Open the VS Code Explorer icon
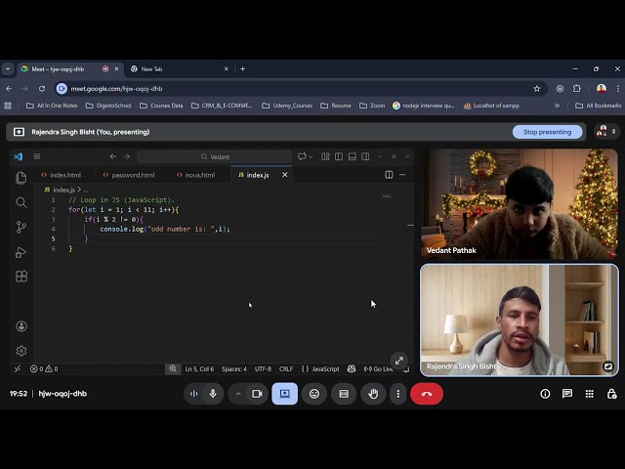The height and width of the screenshot is (469, 625). (21, 178)
